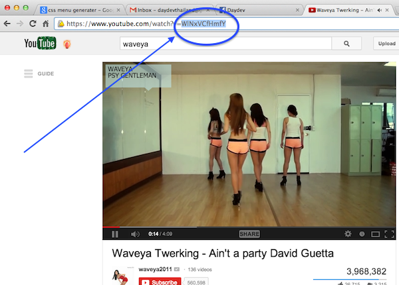
Task: Click the SHARE button in the player
Action: pyautogui.click(x=249, y=234)
